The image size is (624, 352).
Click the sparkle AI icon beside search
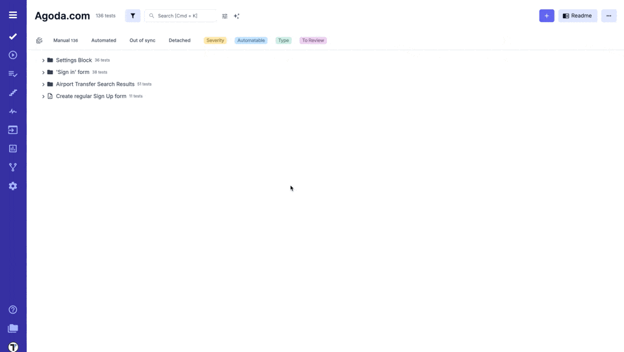tap(237, 16)
